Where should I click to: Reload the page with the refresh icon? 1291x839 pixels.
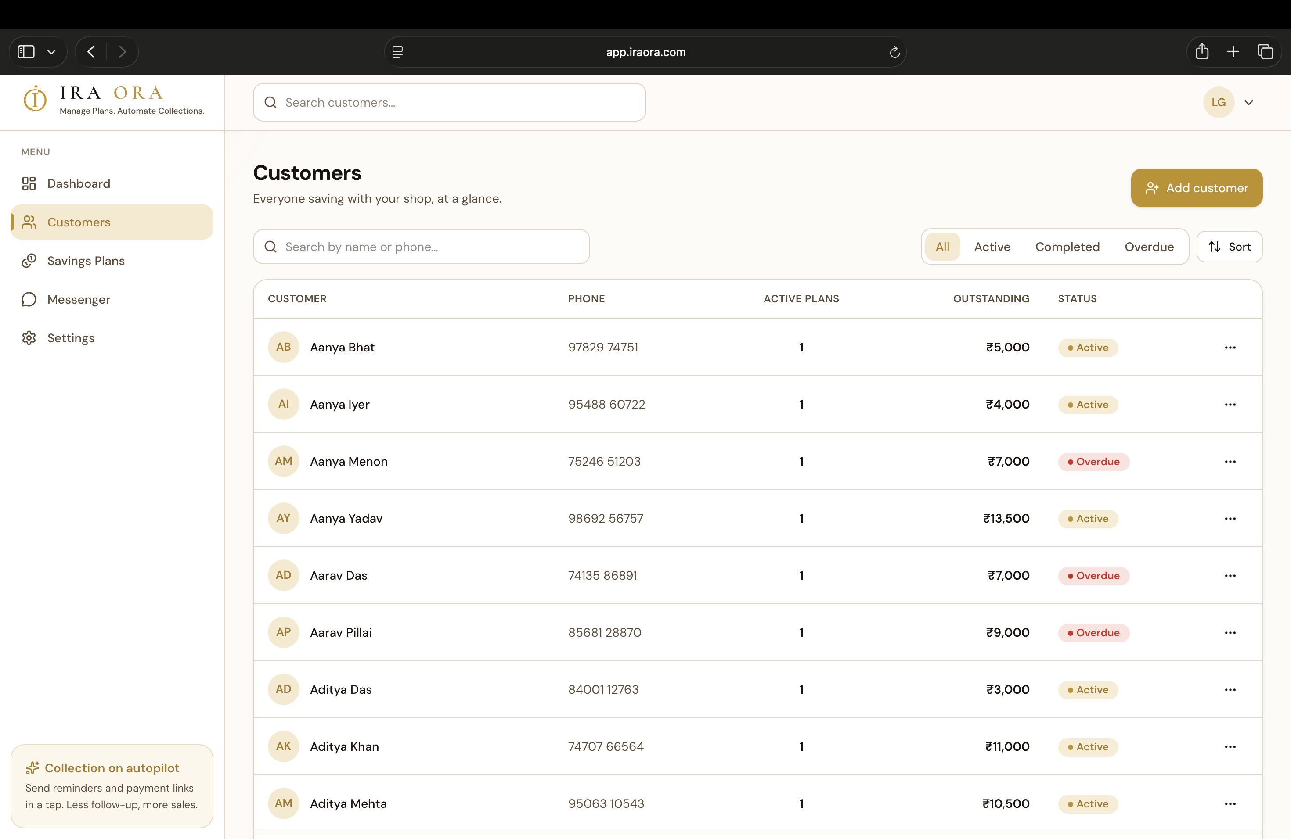point(894,52)
